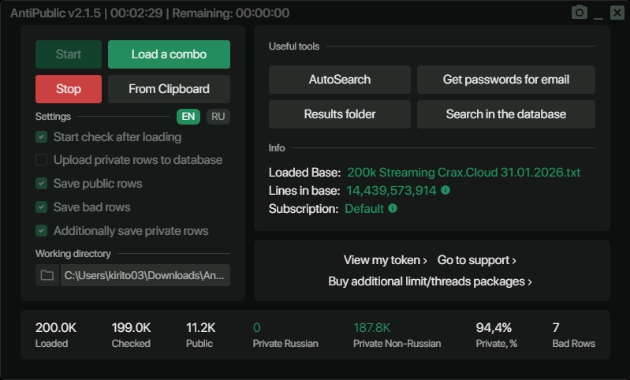Hit the red Stop button
This screenshot has height=380, width=630.
pyautogui.click(x=69, y=89)
